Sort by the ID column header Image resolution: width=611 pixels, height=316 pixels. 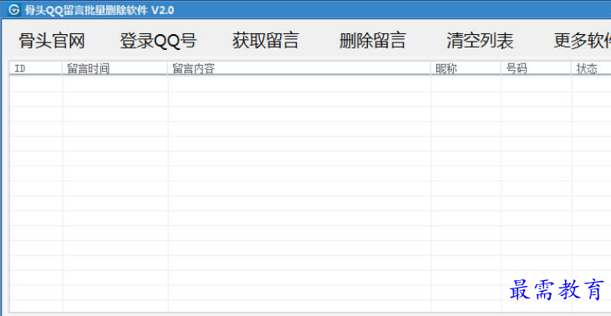pos(36,68)
